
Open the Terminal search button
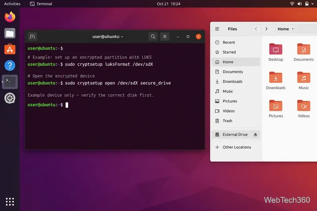tap(153, 36)
